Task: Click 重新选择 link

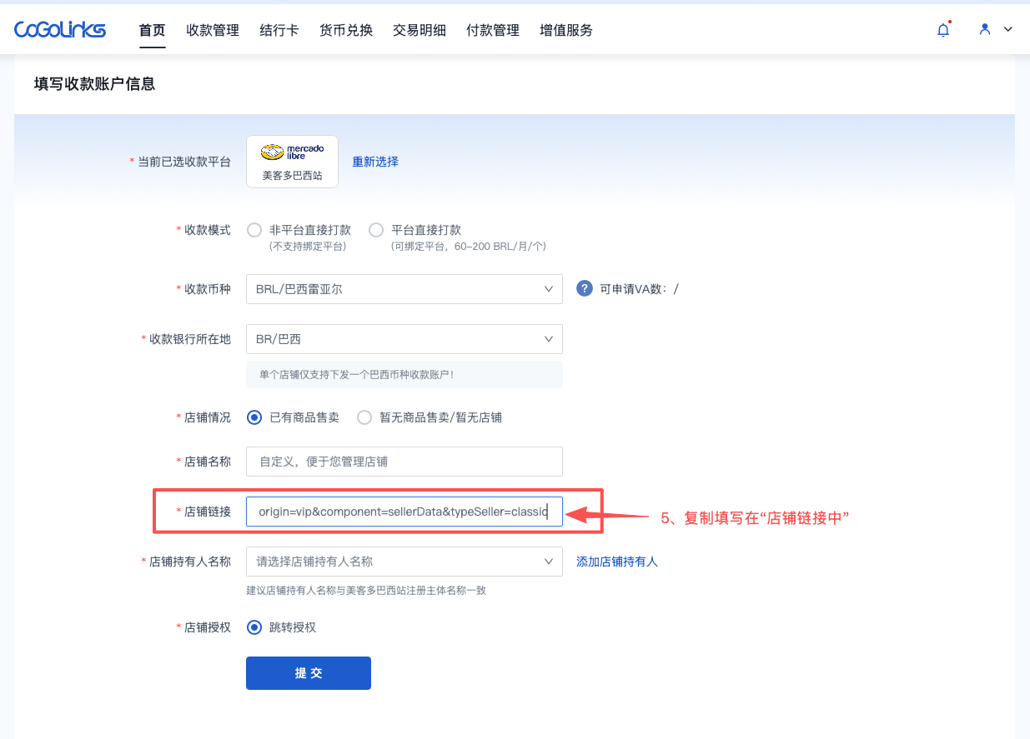Action: point(375,162)
